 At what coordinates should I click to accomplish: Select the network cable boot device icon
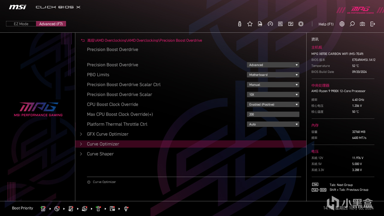pos(126,208)
